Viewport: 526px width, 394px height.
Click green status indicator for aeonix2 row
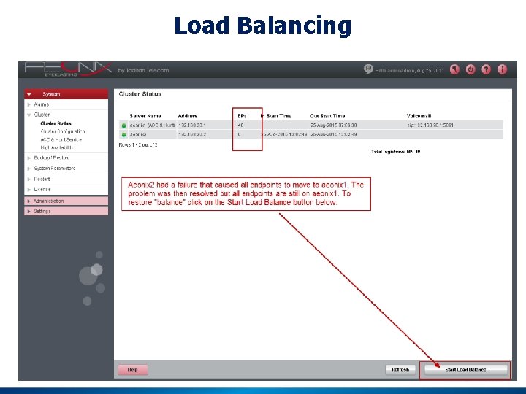tap(123, 135)
